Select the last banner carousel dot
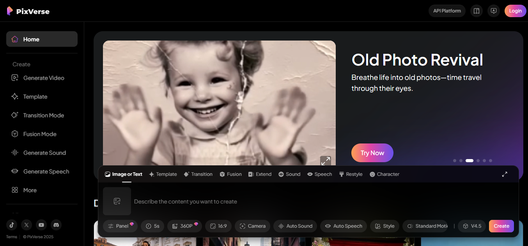528x246 pixels. point(491,161)
